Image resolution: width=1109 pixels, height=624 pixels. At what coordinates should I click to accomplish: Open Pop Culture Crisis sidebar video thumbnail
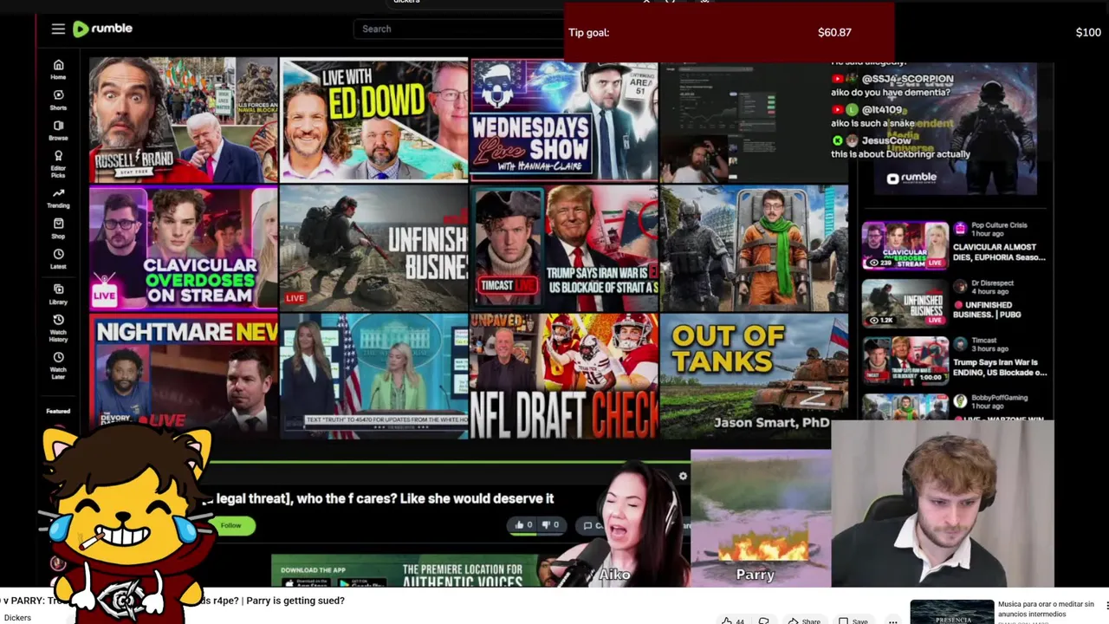[x=905, y=245]
